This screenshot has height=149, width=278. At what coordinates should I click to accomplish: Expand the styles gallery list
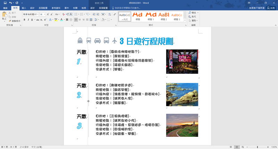coord(185,20)
